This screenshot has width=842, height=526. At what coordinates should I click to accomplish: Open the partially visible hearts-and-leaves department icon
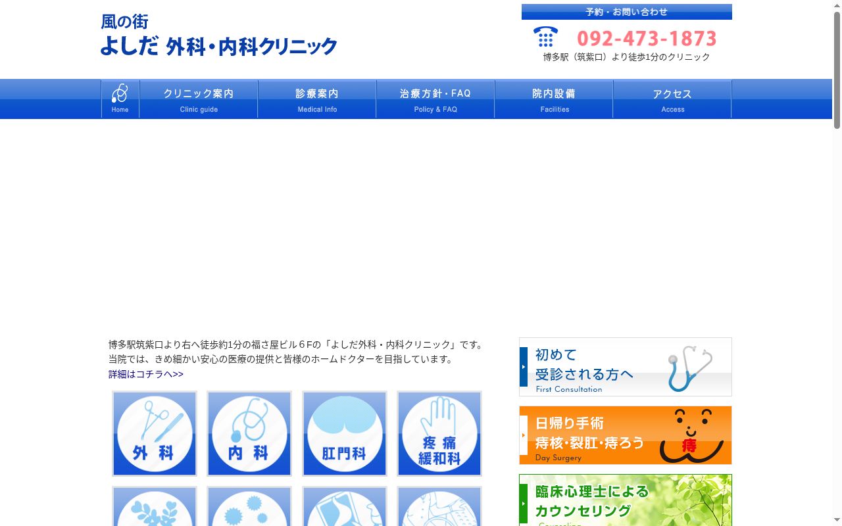pos(155,506)
